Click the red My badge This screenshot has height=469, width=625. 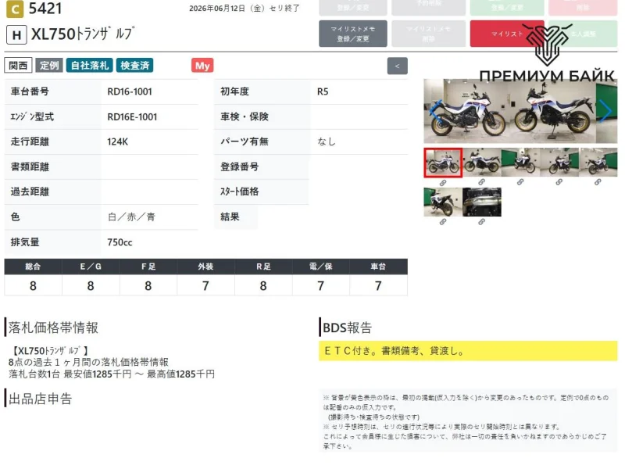(202, 66)
